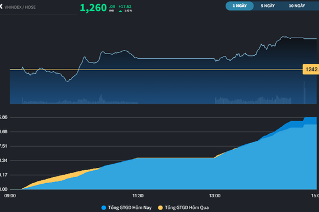Image resolution: width=319 pixels, height=212 pixels.
Task: Click the yellow Hôm Qua legend dot
Action: click(x=161, y=208)
